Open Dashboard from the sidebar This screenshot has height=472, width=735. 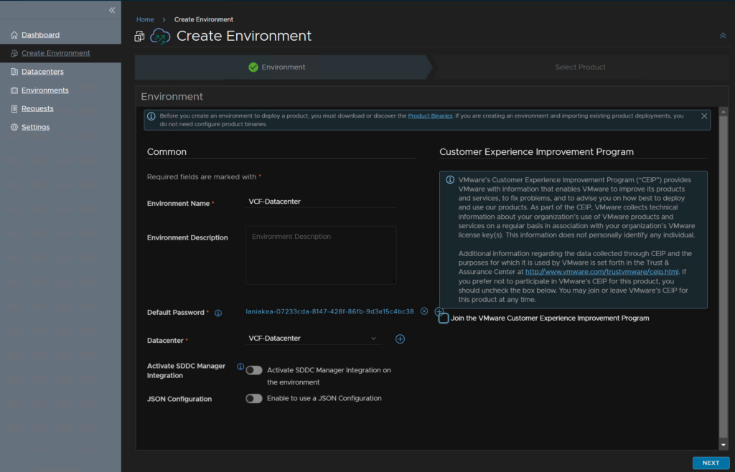coord(40,35)
